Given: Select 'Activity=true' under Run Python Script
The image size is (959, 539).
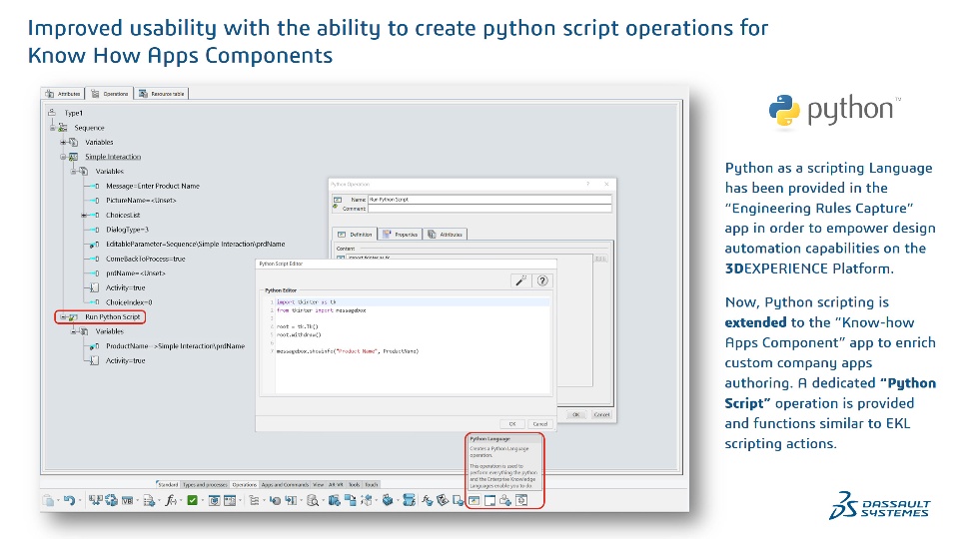Looking at the screenshot, I should 126,360.
